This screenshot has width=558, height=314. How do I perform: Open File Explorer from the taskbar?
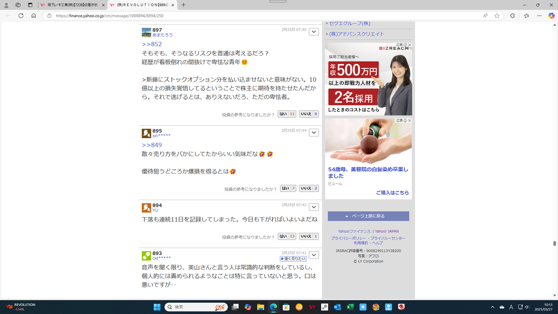[x=260, y=307]
